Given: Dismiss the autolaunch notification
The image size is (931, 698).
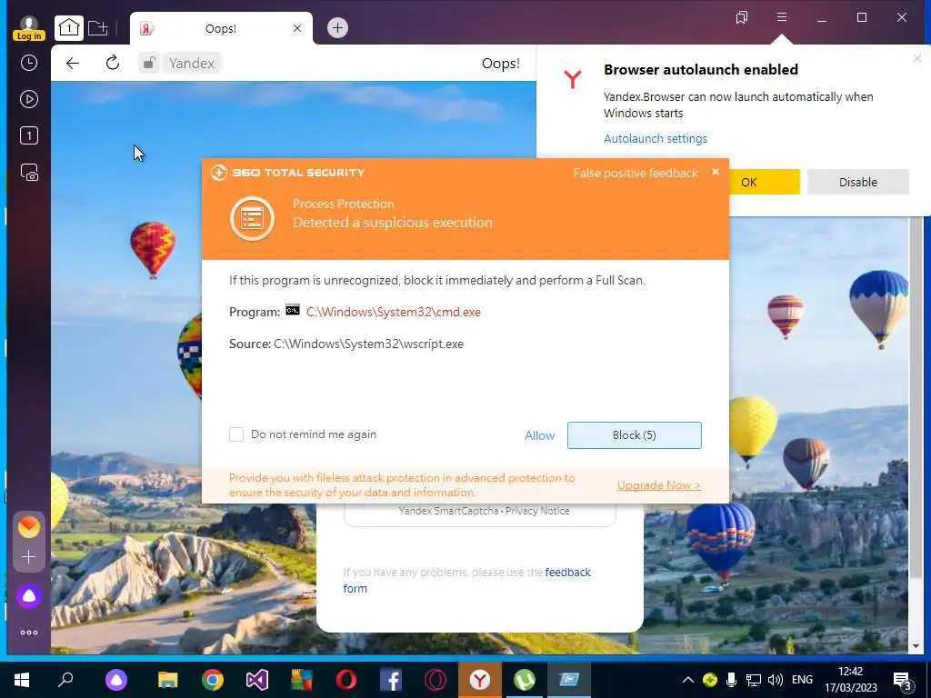Looking at the screenshot, I should (916, 57).
